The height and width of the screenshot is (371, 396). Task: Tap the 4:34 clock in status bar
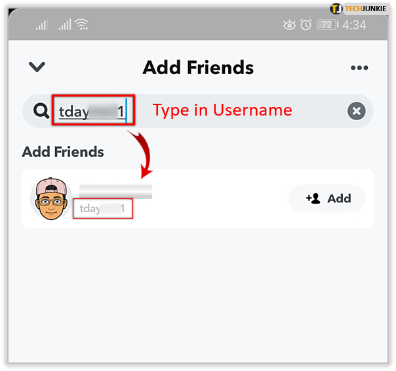pyautogui.click(x=354, y=25)
